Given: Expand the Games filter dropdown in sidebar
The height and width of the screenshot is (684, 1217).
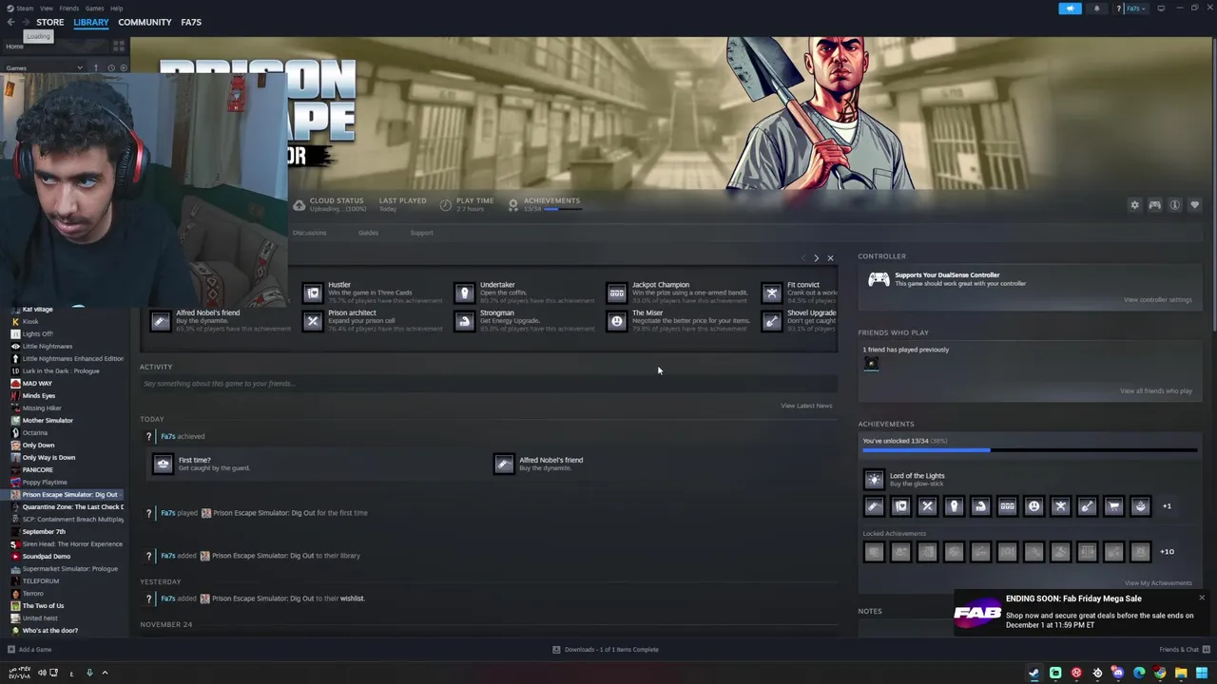Looking at the screenshot, I should (80, 68).
